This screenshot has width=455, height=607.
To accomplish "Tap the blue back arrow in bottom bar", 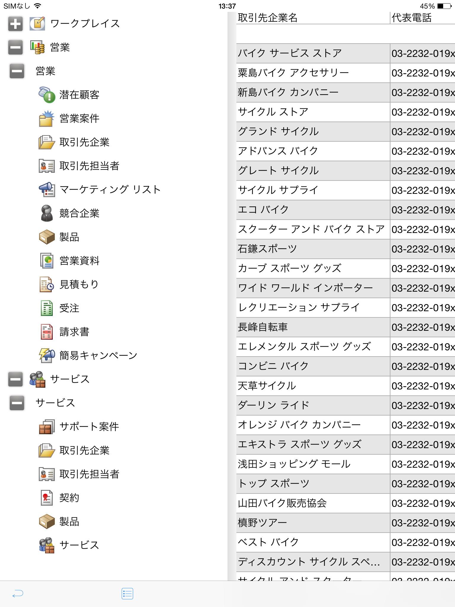I will 18,594.
